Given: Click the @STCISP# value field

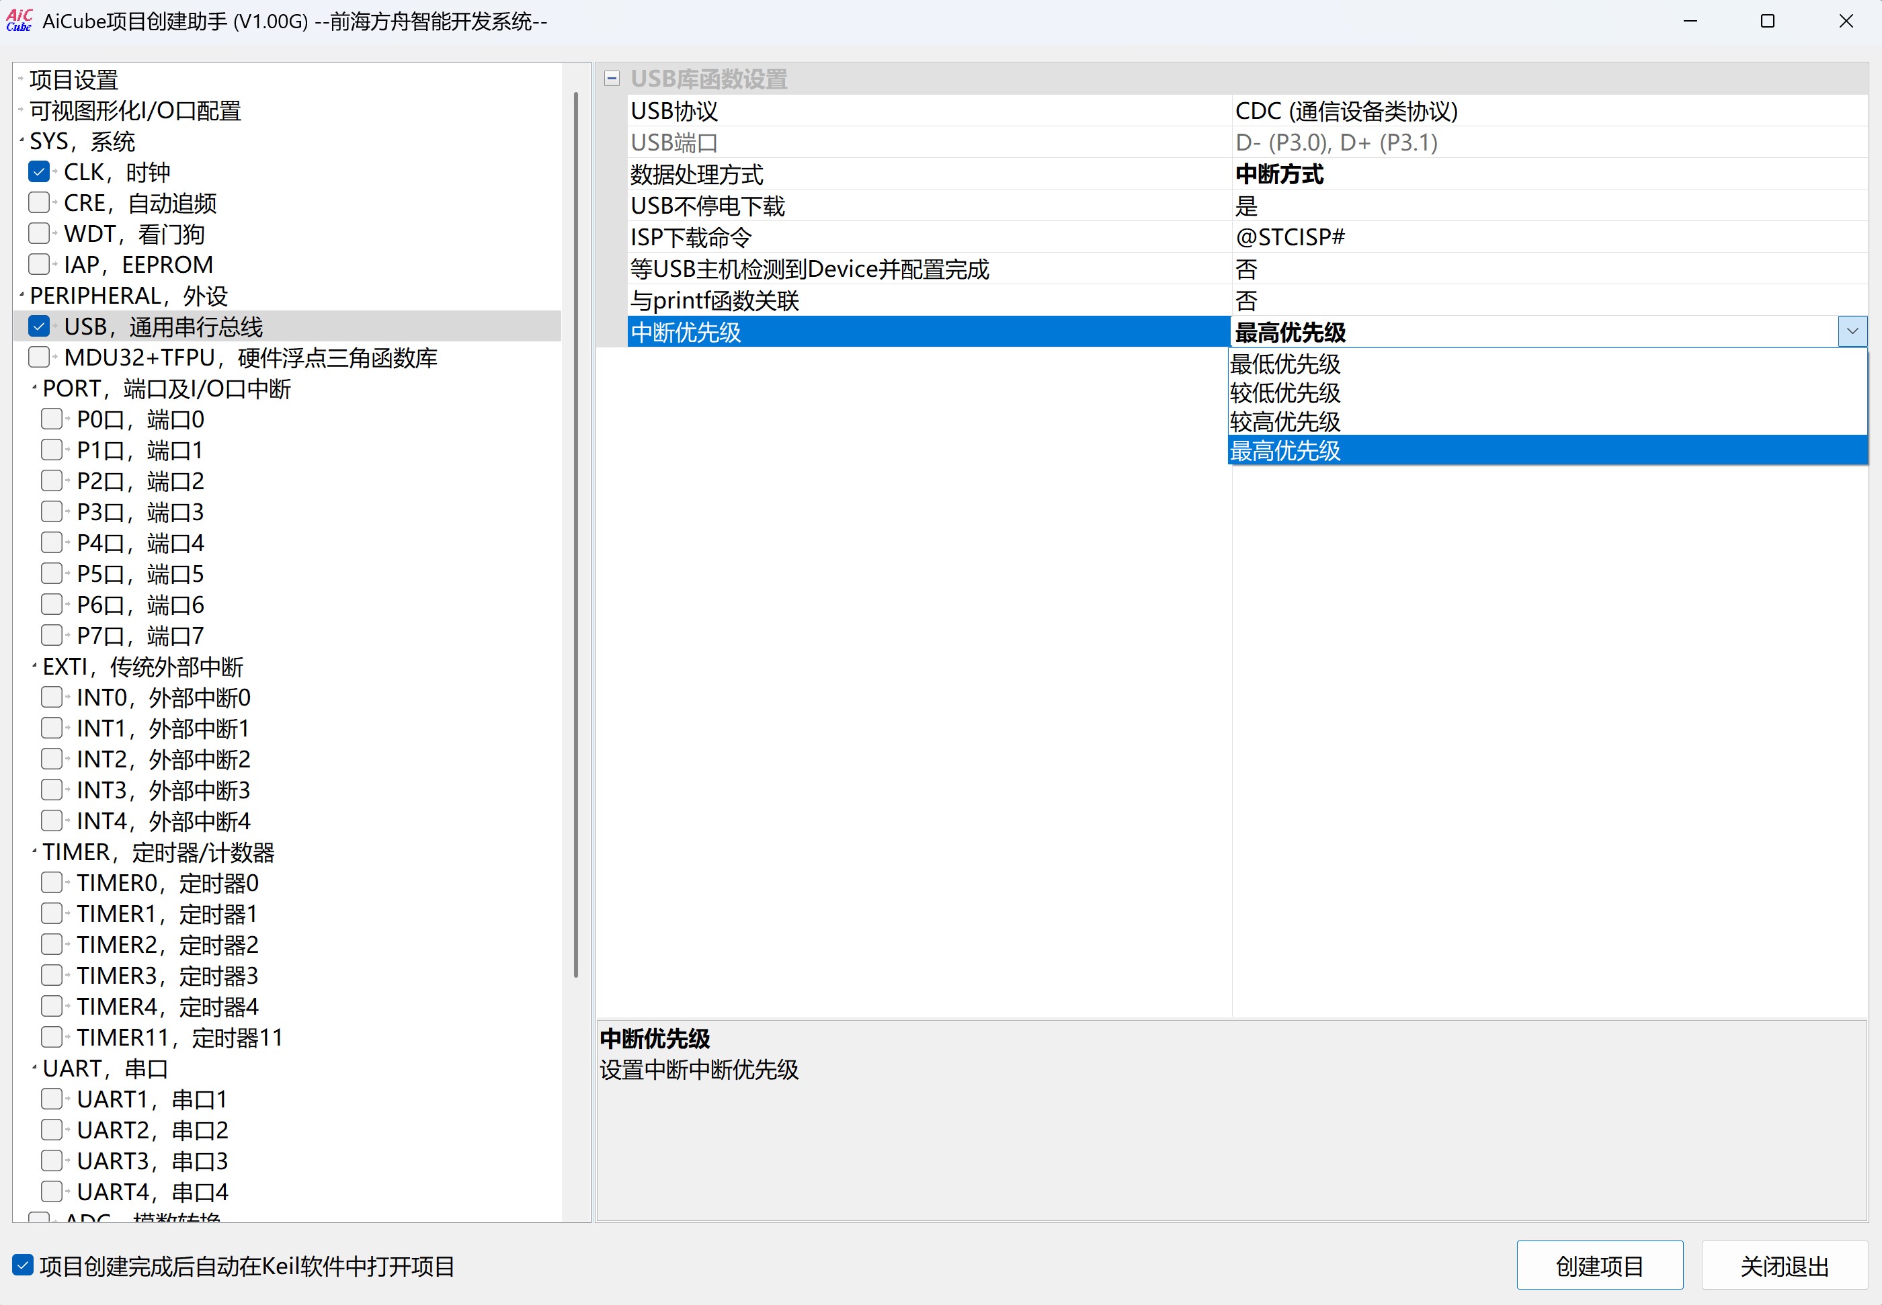Looking at the screenshot, I should 1549,237.
